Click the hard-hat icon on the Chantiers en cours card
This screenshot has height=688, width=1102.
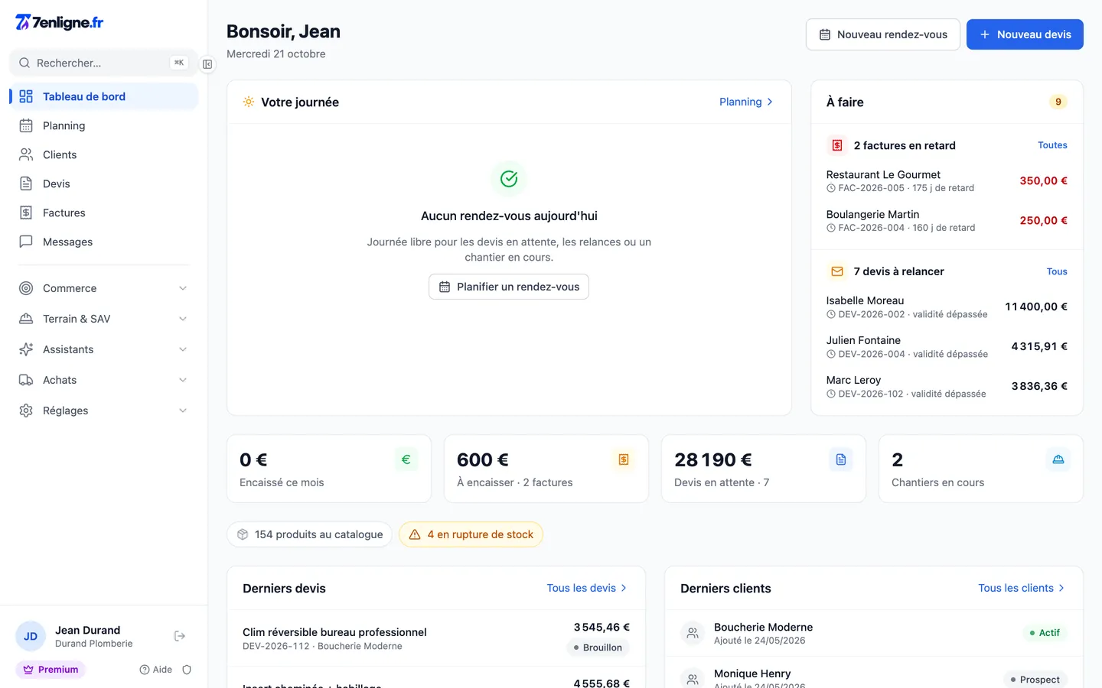[x=1058, y=459]
